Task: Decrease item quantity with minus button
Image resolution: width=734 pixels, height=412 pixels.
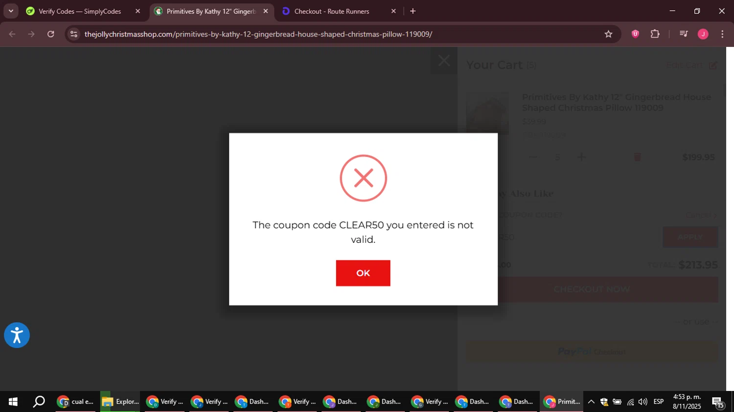Action: [x=533, y=157]
